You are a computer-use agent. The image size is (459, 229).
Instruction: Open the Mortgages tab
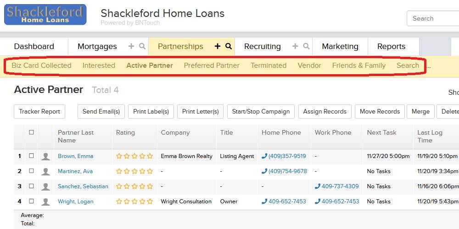pyautogui.click(x=97, y=46)
